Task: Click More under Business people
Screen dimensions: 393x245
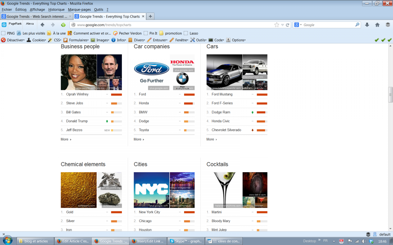Action: 66,139
